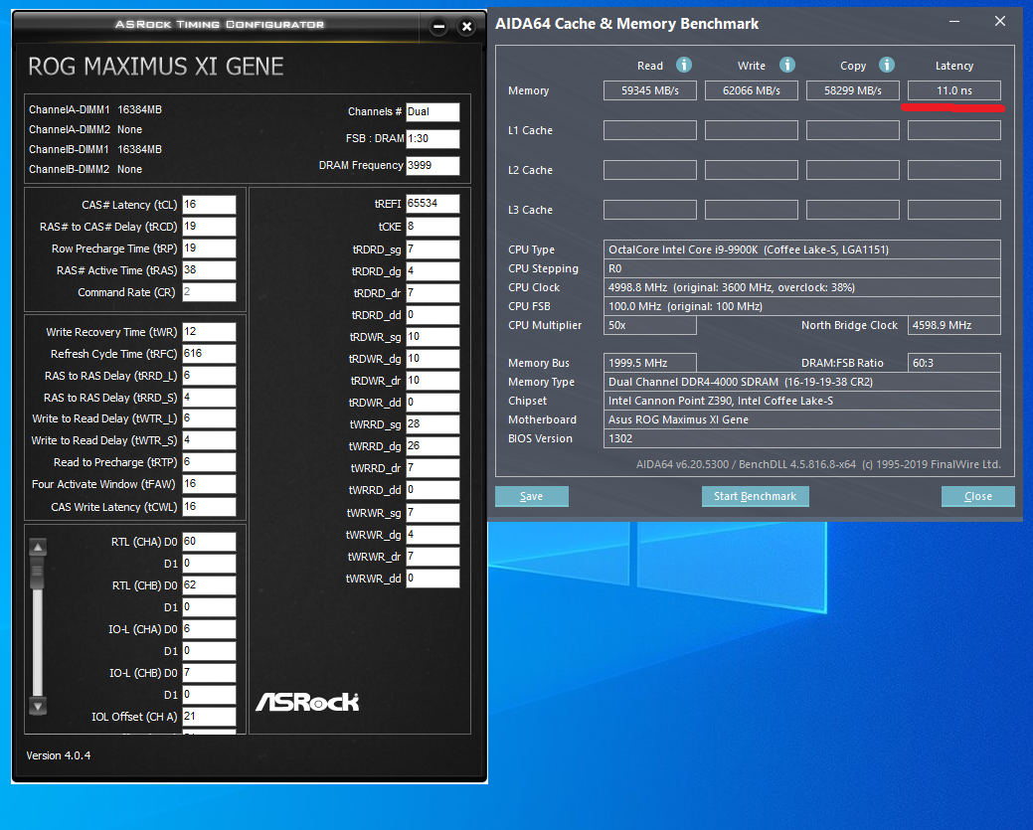Select the Four Activate Window (tFAW) field
This screenshot has height=830, width=1033.
[x=209, y=483]
